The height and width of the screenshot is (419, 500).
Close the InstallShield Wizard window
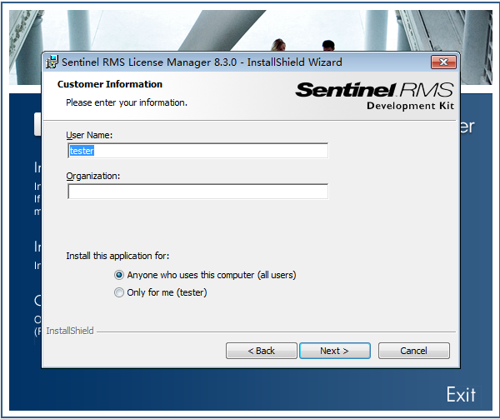click(x=443, y=62)
